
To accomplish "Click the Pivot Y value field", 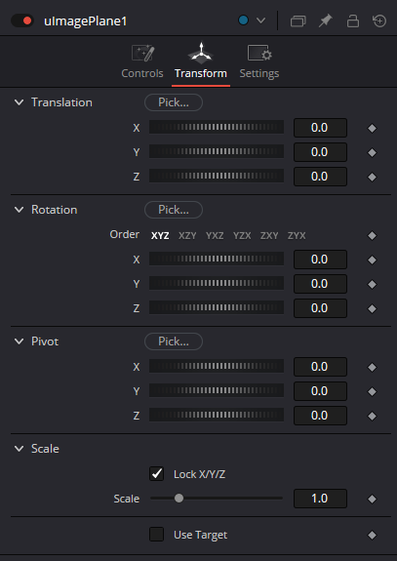I will point(320,391).
